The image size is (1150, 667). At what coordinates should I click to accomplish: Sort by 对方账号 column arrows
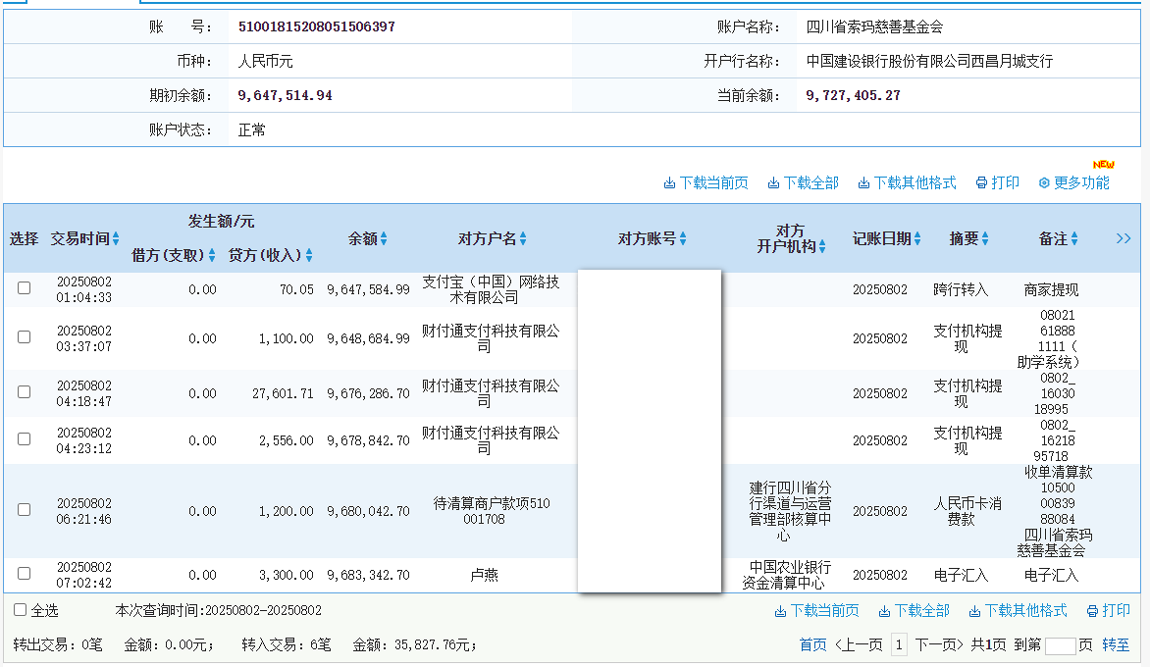point(683,238)
